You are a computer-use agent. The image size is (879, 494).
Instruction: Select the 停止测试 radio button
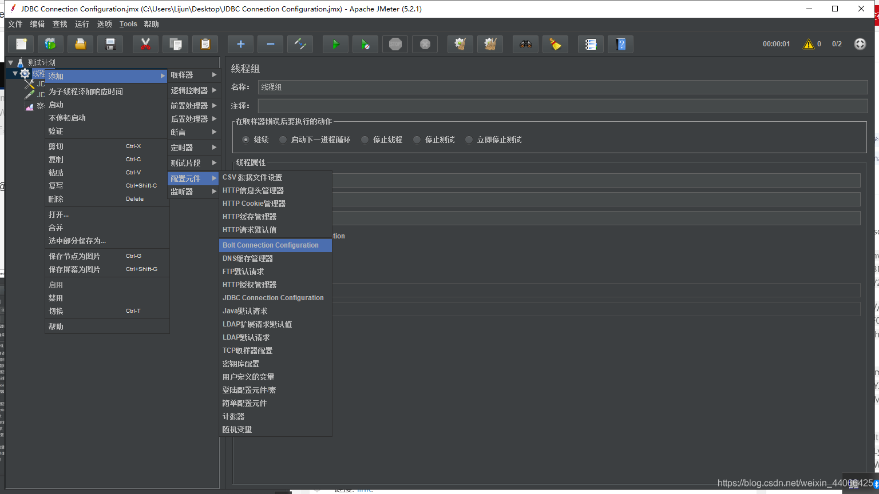point(417,140)
